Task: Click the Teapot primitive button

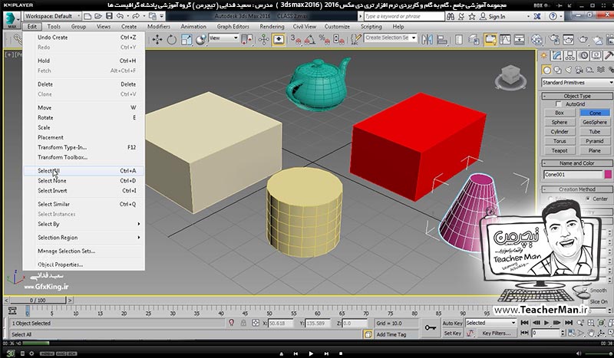Action: (x=560, y=150)
